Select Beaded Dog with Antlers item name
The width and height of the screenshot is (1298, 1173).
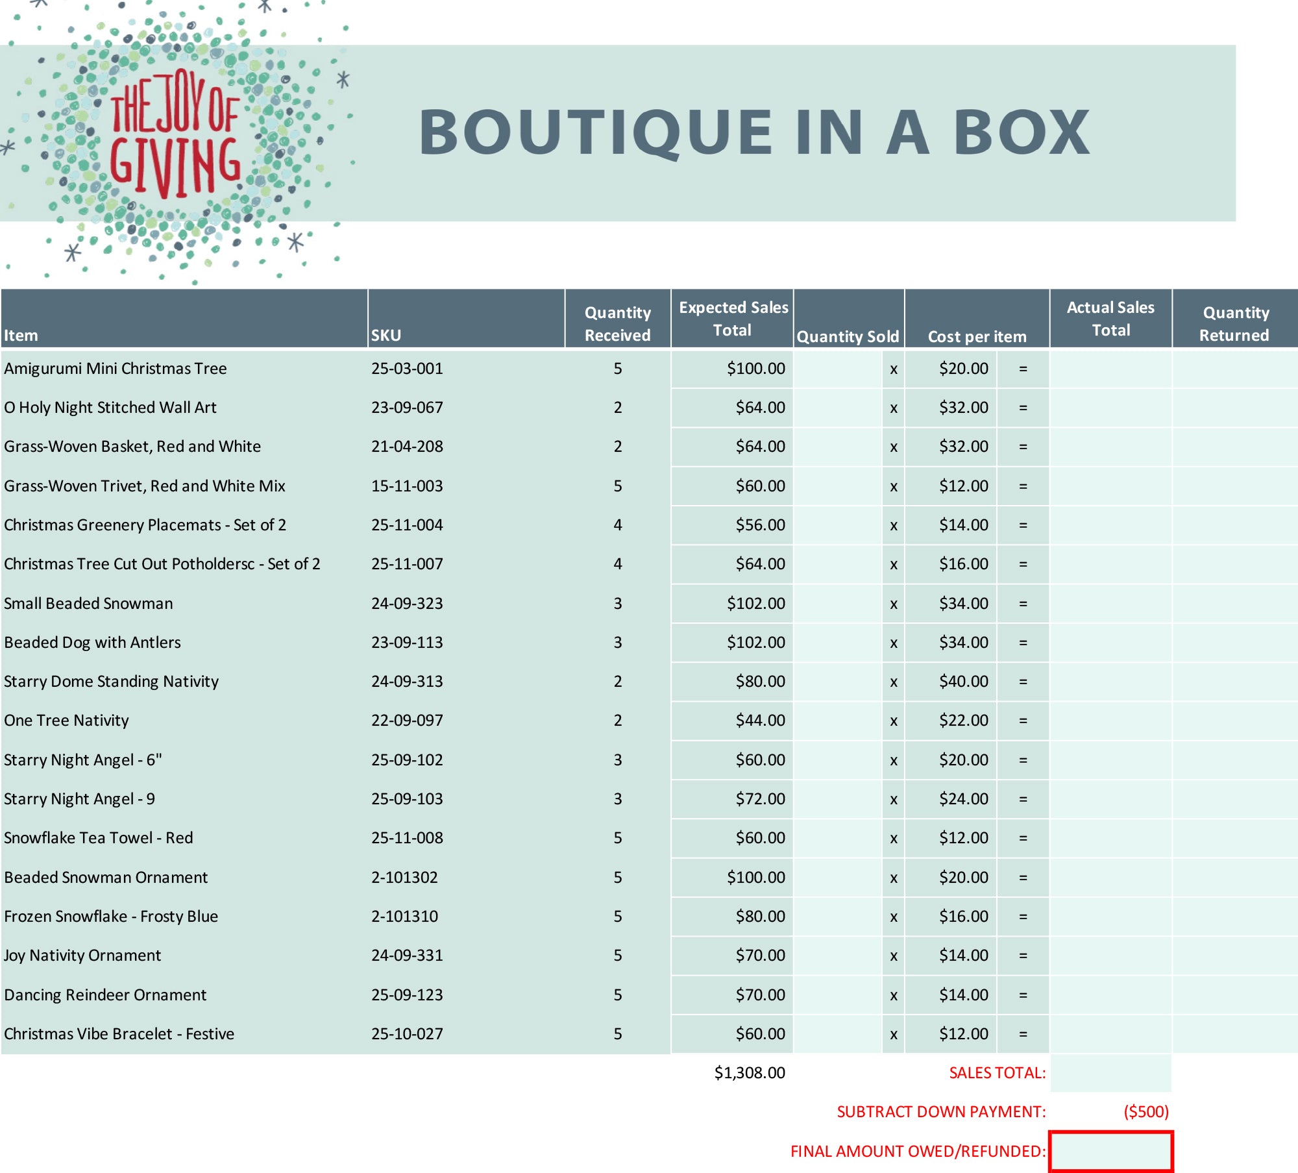click(x=92, y=643)
